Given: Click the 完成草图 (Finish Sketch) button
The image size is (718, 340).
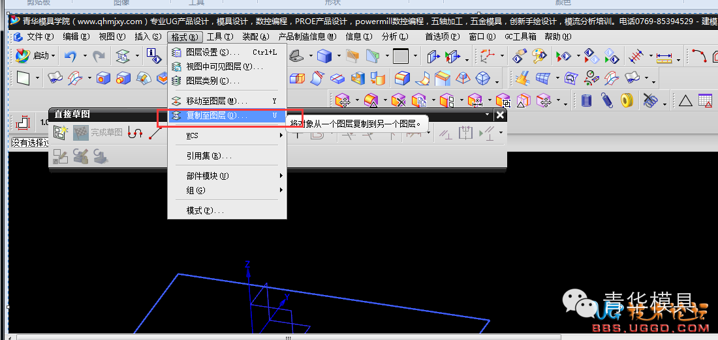Looking at the screenshot, I should (x=98, y=132).
